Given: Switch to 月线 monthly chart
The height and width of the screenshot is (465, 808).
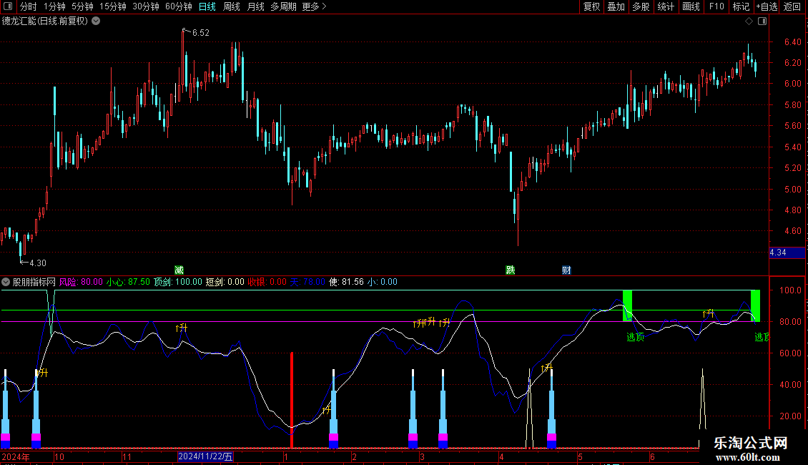Looking at the screenshot, I should click(x=255, y=6).
